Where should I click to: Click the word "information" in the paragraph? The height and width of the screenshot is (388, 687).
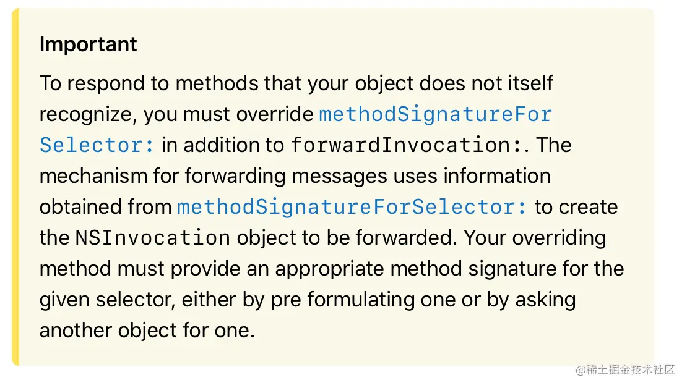[x=497, y=176]
